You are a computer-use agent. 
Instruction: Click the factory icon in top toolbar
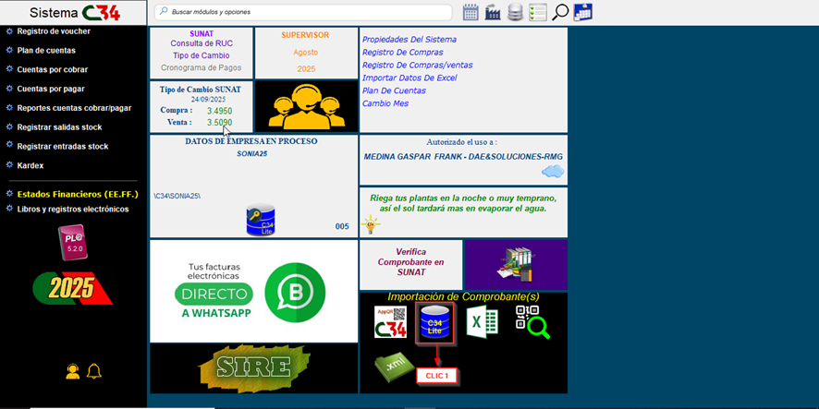493,12
